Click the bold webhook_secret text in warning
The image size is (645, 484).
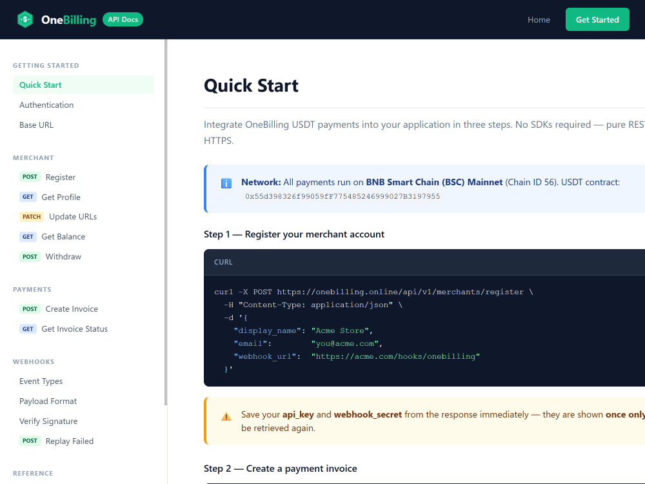point(368,414)
